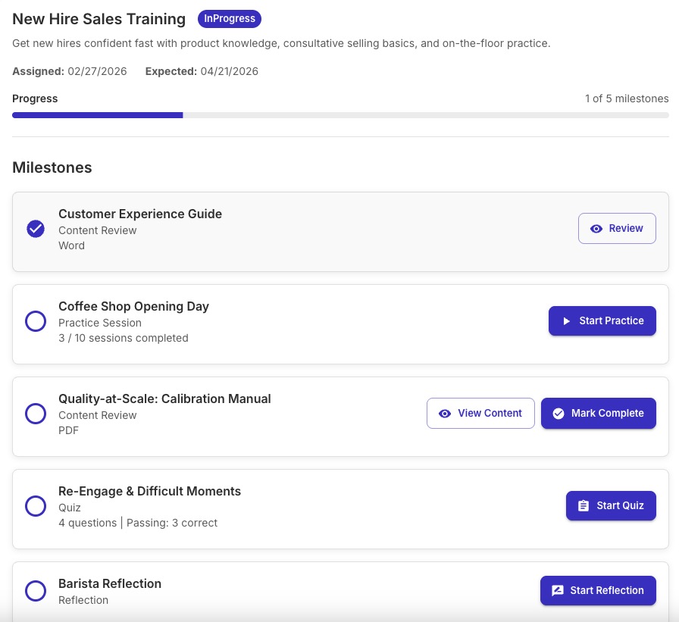Click the feedback icon on Start Reflection
679x622 pixels.
pyautogui.click(x=558, y=590)
